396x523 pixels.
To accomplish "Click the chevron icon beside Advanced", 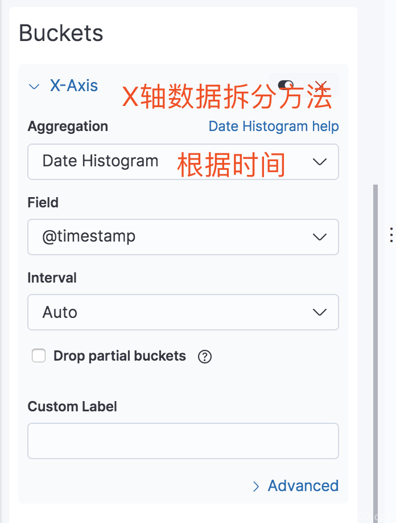I will click(256, 487).
